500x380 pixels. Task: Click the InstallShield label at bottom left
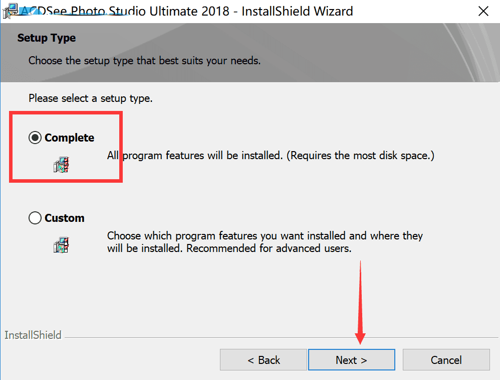pos(33,335)
